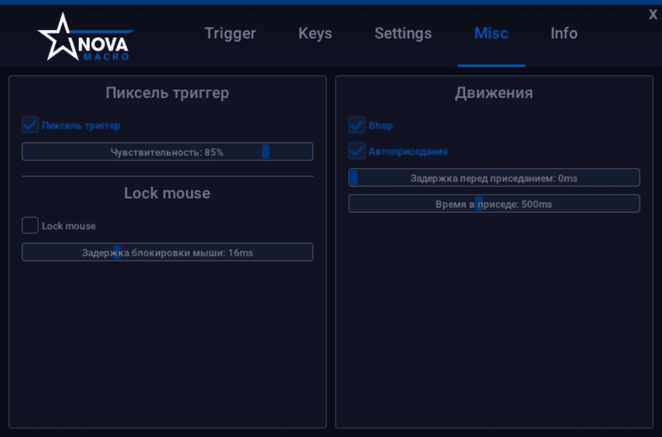Click the divider line above Lock mouse heading

click(x=167, y=176)
